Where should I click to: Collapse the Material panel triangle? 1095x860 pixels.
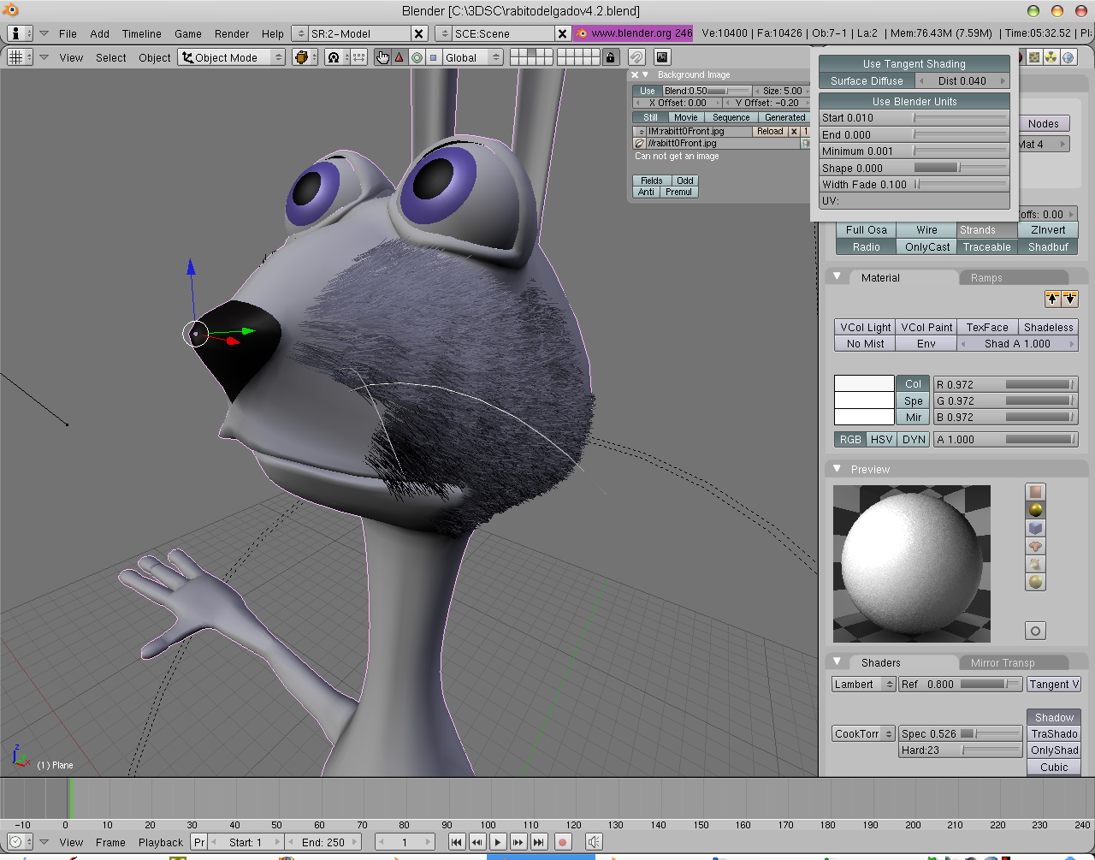tap(838, 277)
